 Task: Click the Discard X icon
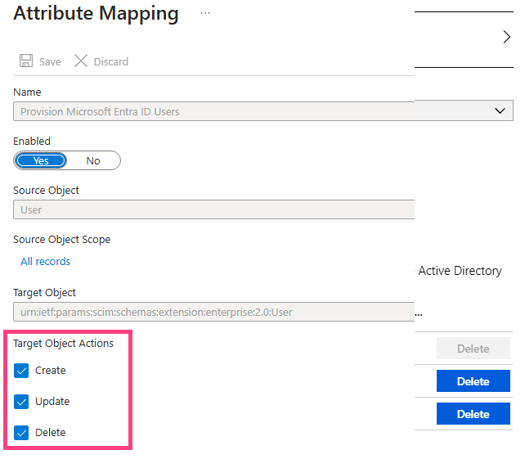81,61
